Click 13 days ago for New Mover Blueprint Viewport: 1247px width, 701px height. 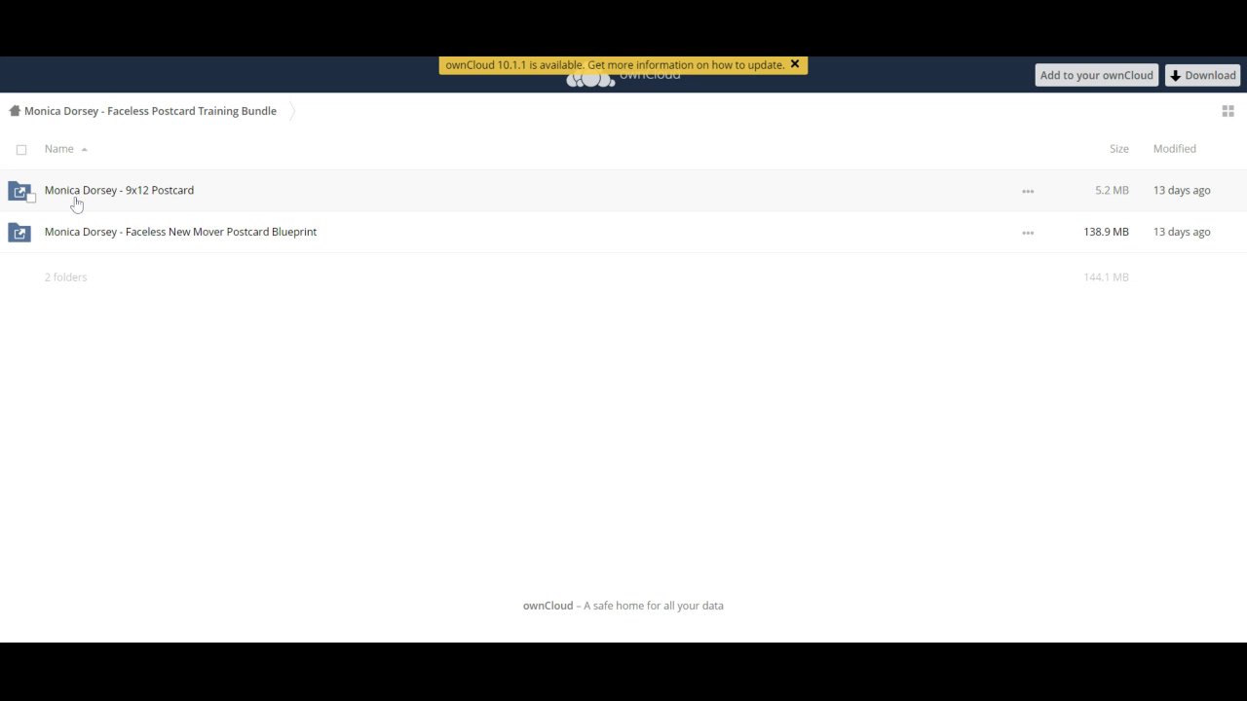point(1182,232)
